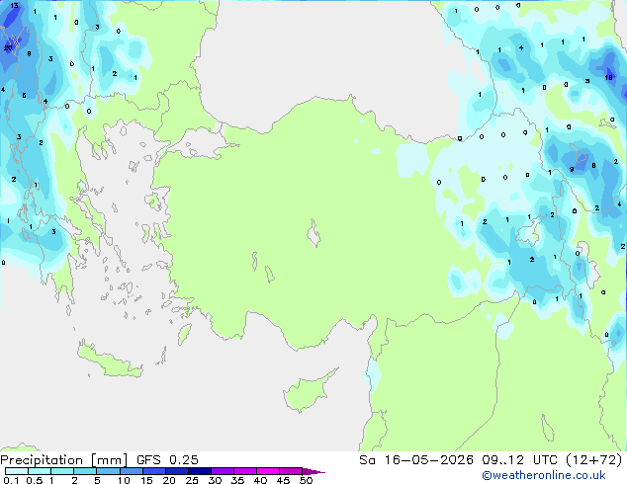Select the 5 mm medium blue legend swatch
Image resolution: width=627 pixels, height=484 pixels.
(108, 471)
